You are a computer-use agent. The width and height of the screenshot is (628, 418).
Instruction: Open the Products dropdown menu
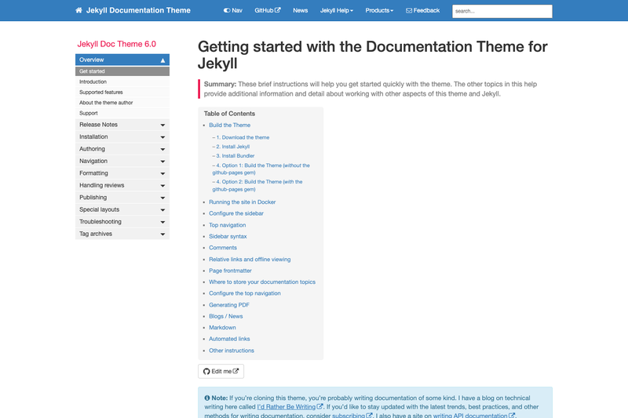click(379, 10)
